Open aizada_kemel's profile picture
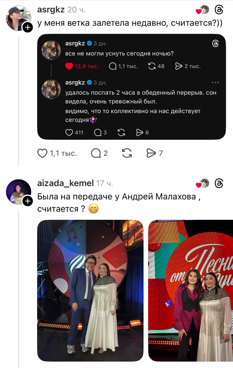 (18, 192)
